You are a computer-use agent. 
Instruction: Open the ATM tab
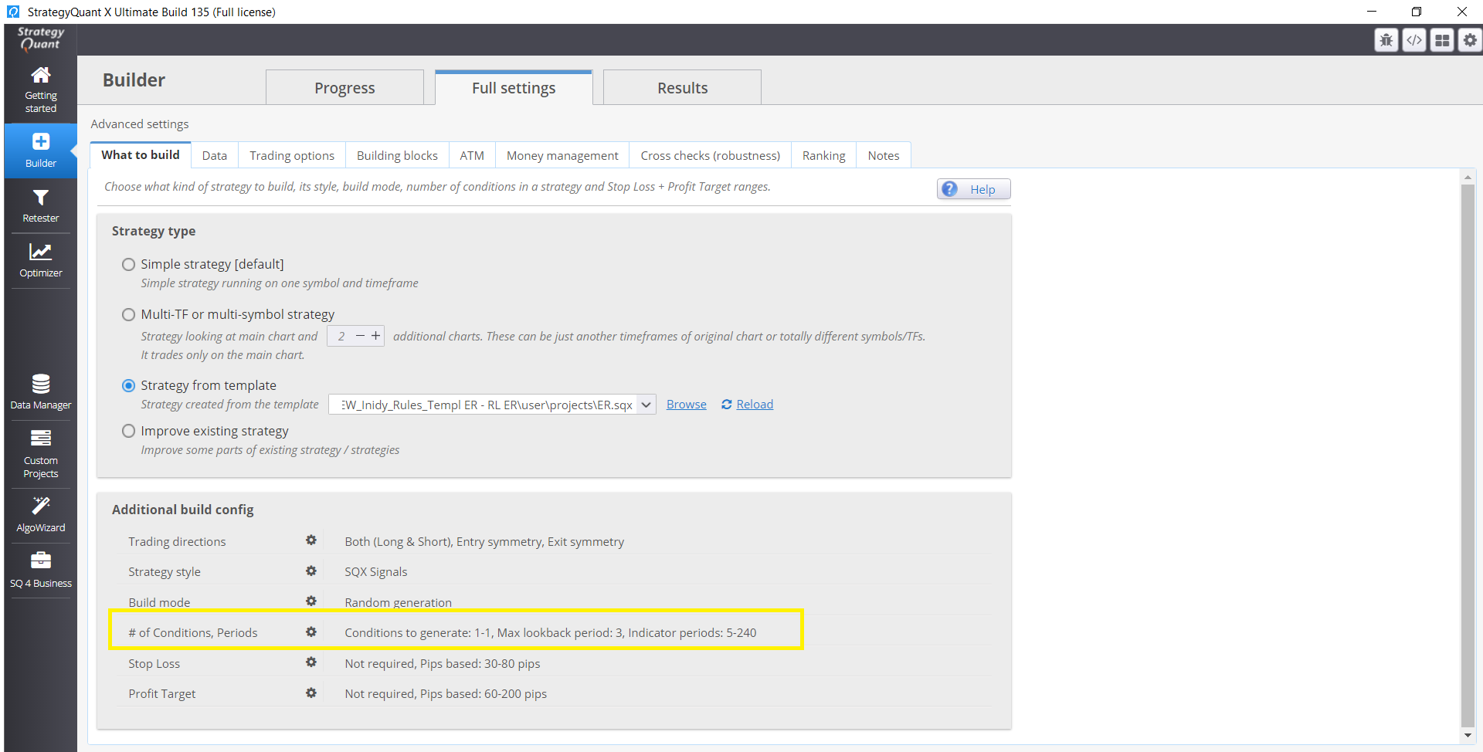click(472, 155)
